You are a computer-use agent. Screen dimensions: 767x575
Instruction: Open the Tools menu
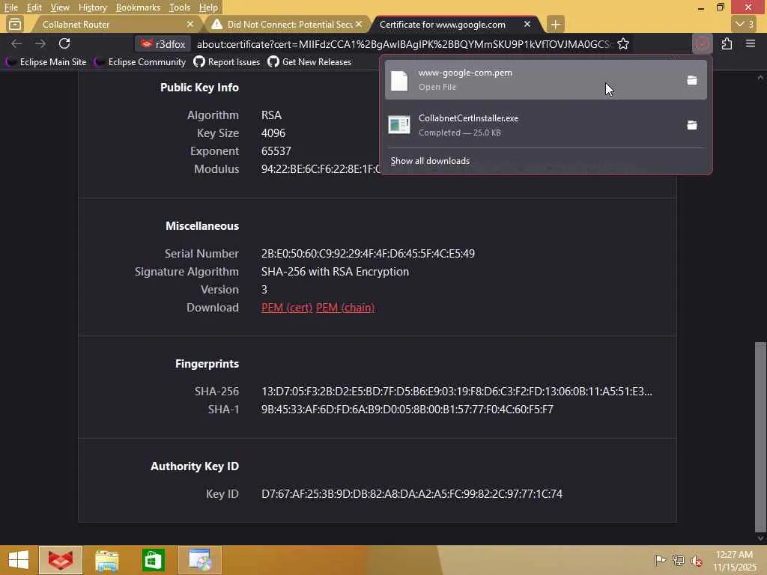pos(180,7)
